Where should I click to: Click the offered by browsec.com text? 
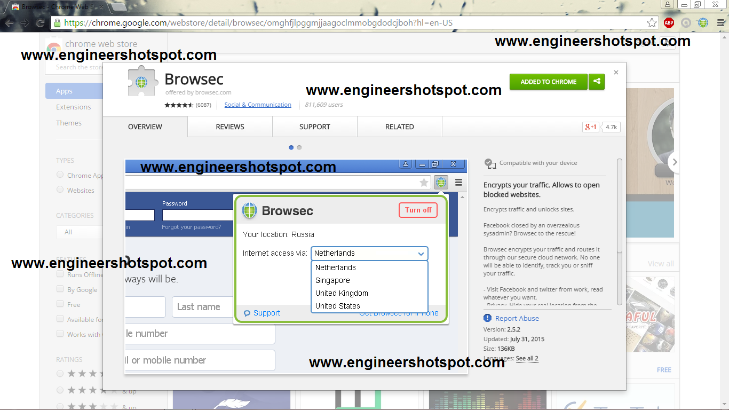click(x=198, y=92)
